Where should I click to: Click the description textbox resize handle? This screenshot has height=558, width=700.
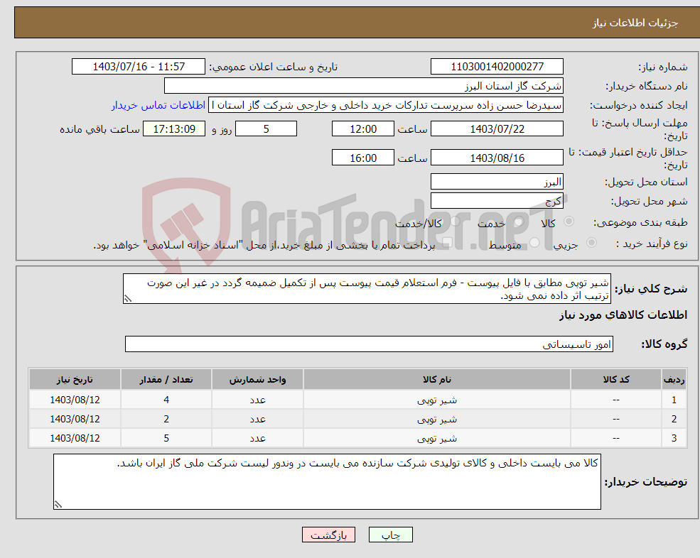pos(128,299)
